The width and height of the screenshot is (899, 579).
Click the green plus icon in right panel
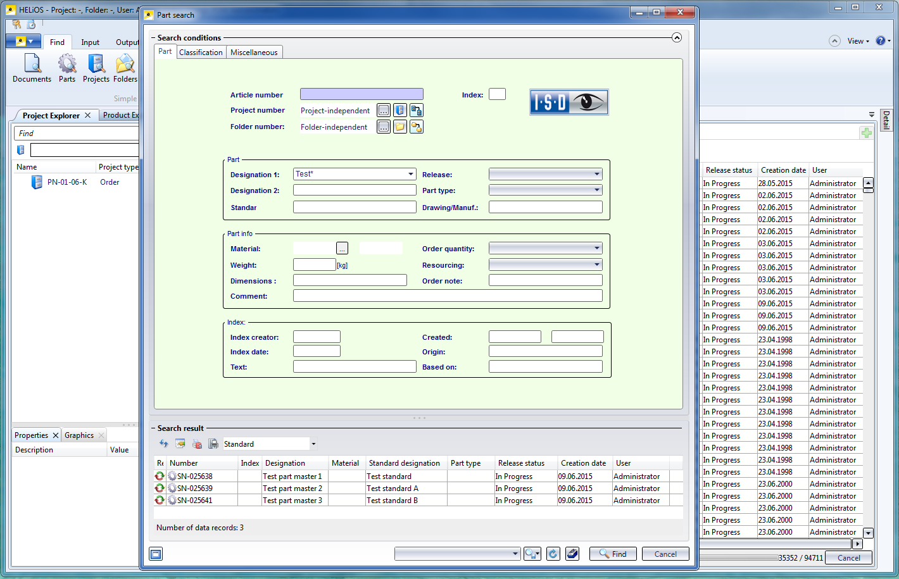tap(866, 133)
